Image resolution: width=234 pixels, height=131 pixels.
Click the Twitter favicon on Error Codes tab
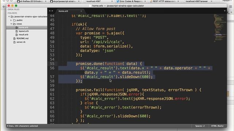(x=118, y=1)
